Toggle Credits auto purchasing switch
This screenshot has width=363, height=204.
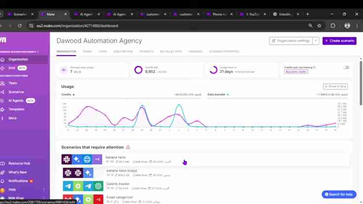click(346, 68)
